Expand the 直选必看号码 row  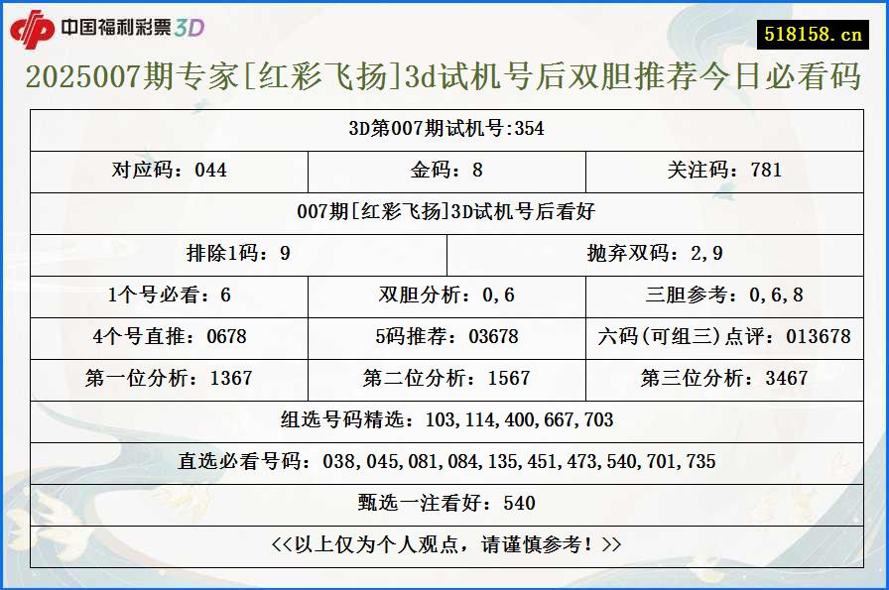click(444, 461)
